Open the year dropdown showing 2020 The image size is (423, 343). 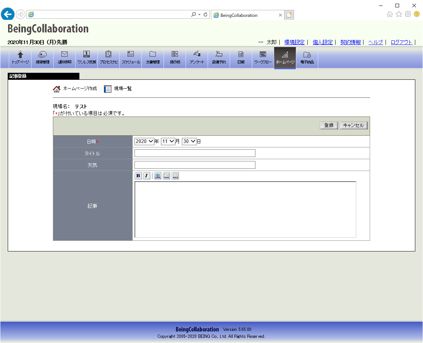[x=144, y=142]
